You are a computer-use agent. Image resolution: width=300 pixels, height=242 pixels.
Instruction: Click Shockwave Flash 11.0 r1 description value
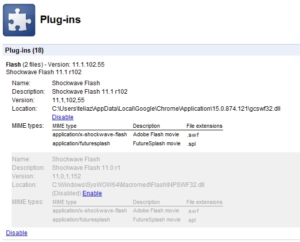coord(86,168)
